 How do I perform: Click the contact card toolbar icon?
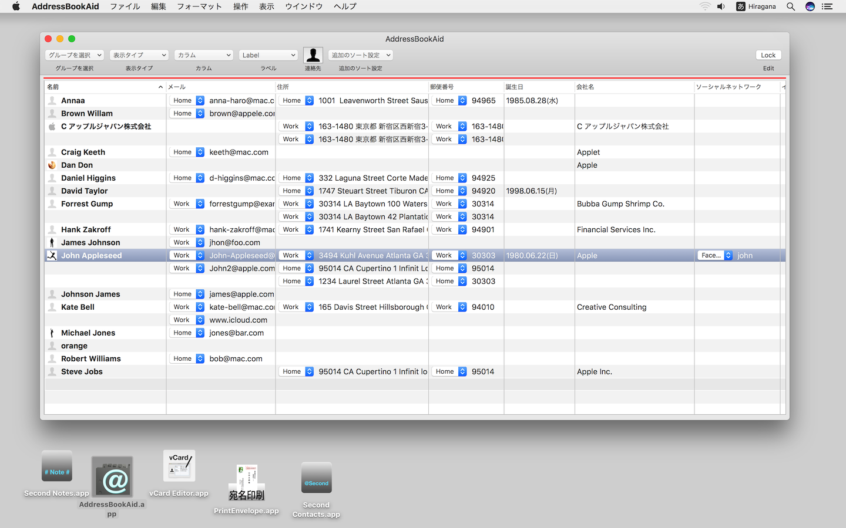tap(313, 55)
